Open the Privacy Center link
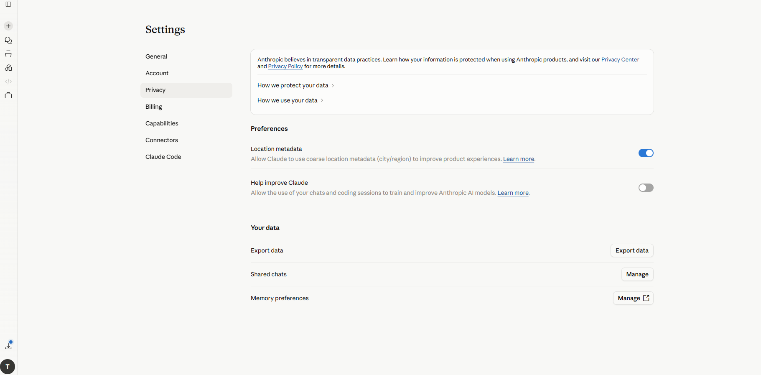The height and width of the screenshot is (375, 761). point(620,60)
